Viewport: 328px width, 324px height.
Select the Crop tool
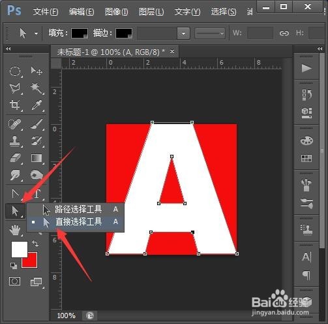[15, 105]
